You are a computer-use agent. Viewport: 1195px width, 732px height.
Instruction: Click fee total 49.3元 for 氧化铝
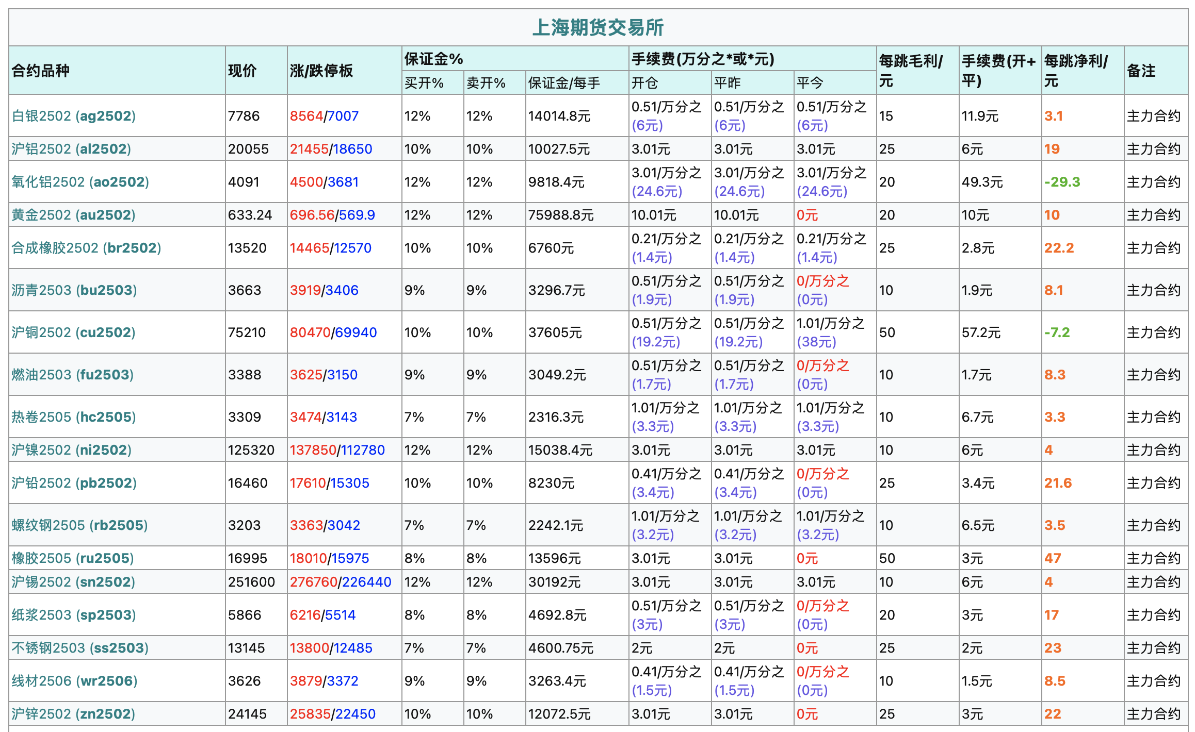(x=982, y=182)
